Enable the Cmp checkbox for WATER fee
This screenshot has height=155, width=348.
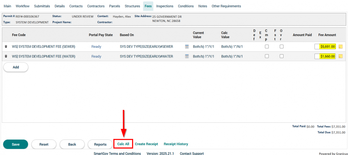click(x=266, y=56)
